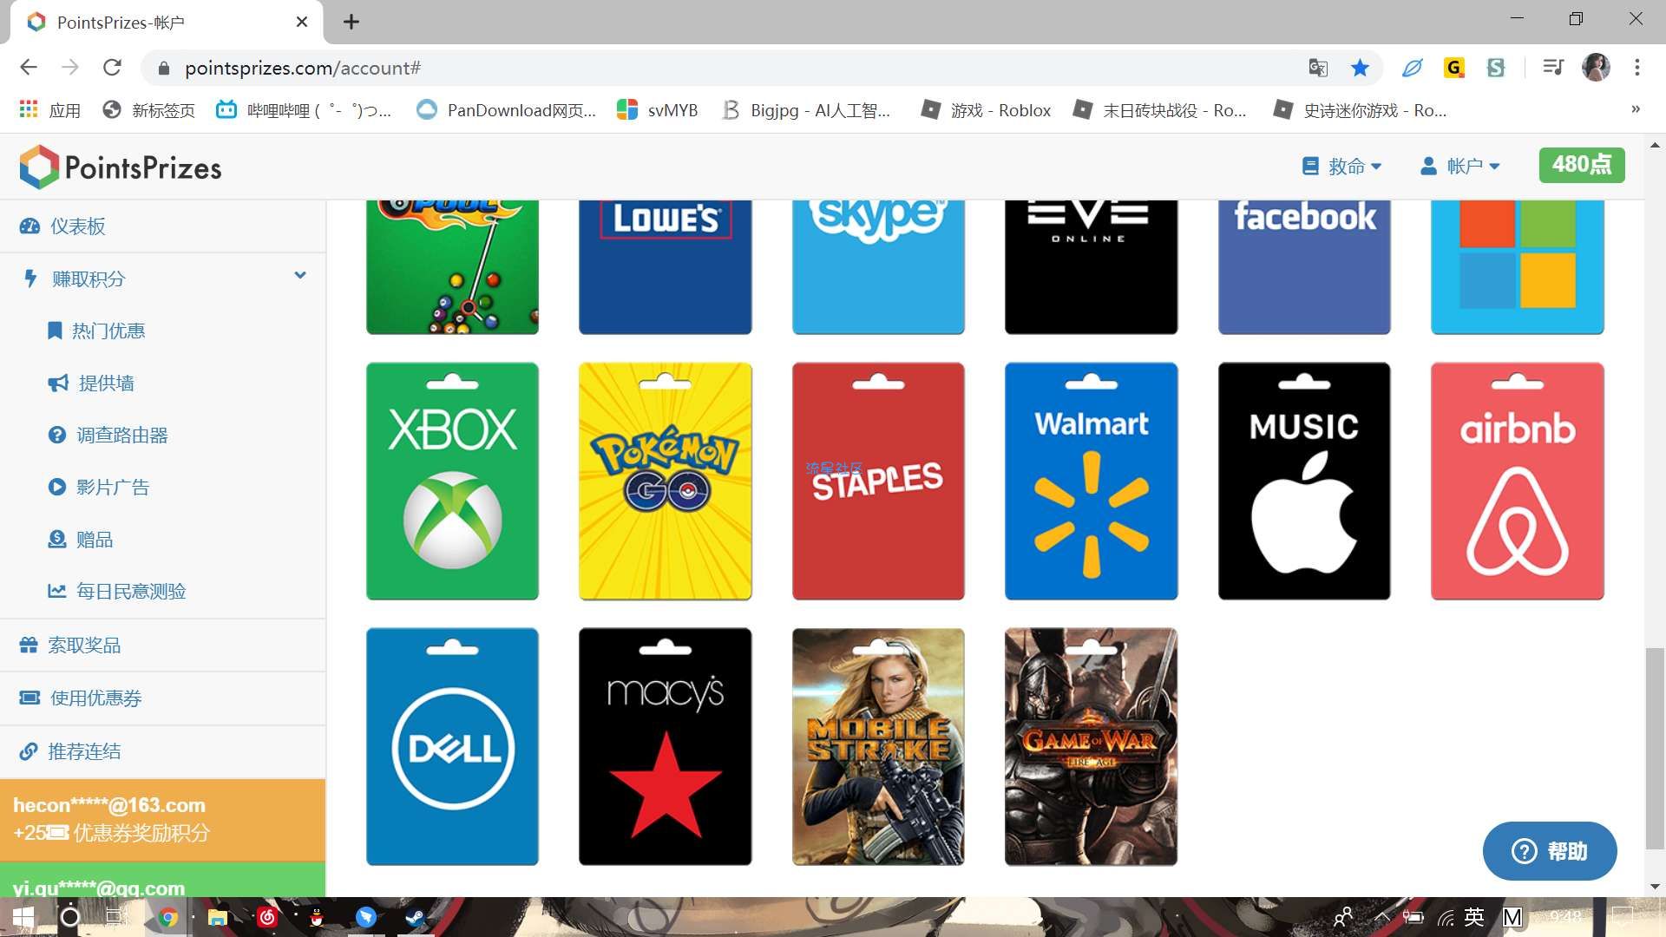Image resolution: width=1666 pixels, height=937 pixels.
Task: Click the browser back arrow
Action: (29, 68)
